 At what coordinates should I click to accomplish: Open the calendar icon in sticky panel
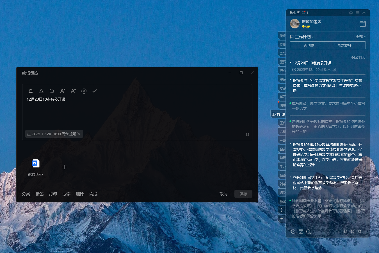pos(362,24)
